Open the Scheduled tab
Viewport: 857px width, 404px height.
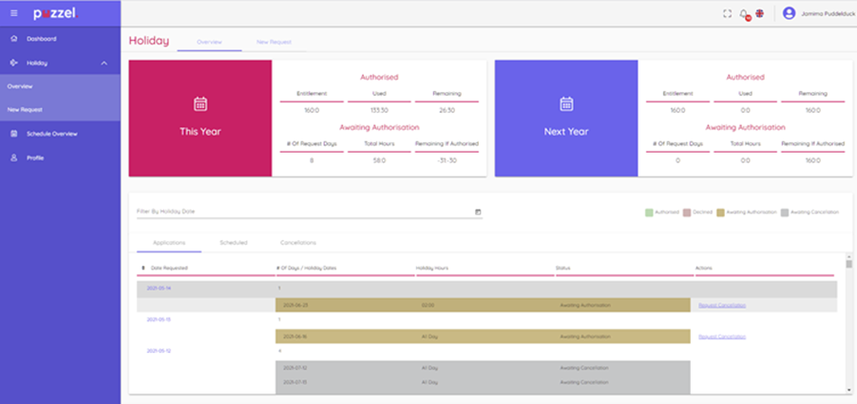[233, 243]
